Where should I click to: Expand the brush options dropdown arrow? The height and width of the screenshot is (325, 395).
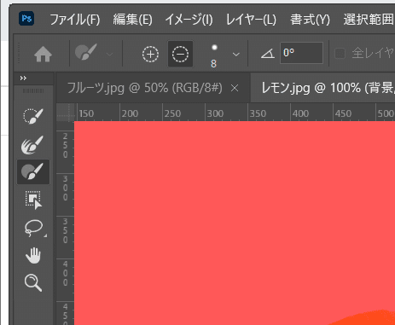pos(235,55)
